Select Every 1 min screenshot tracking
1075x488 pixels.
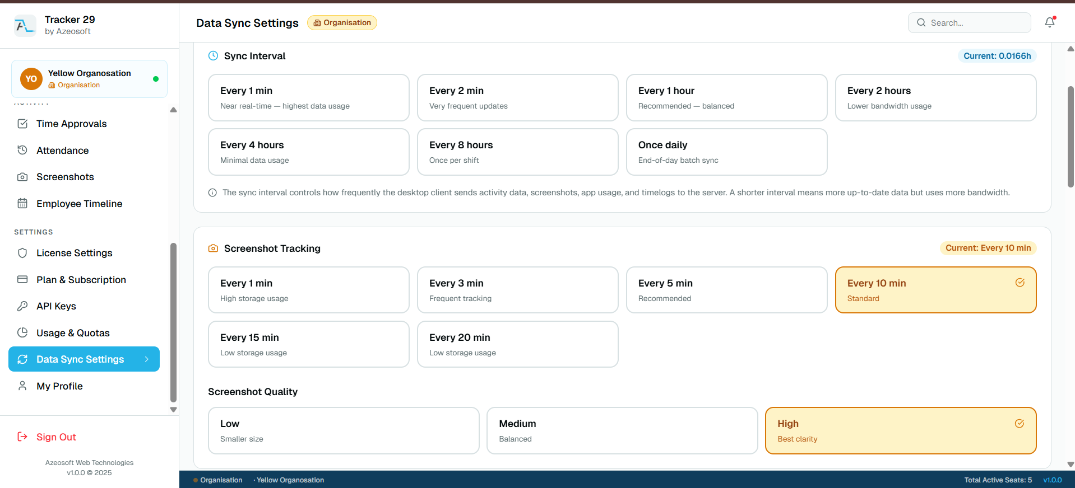tap(309, 290)
